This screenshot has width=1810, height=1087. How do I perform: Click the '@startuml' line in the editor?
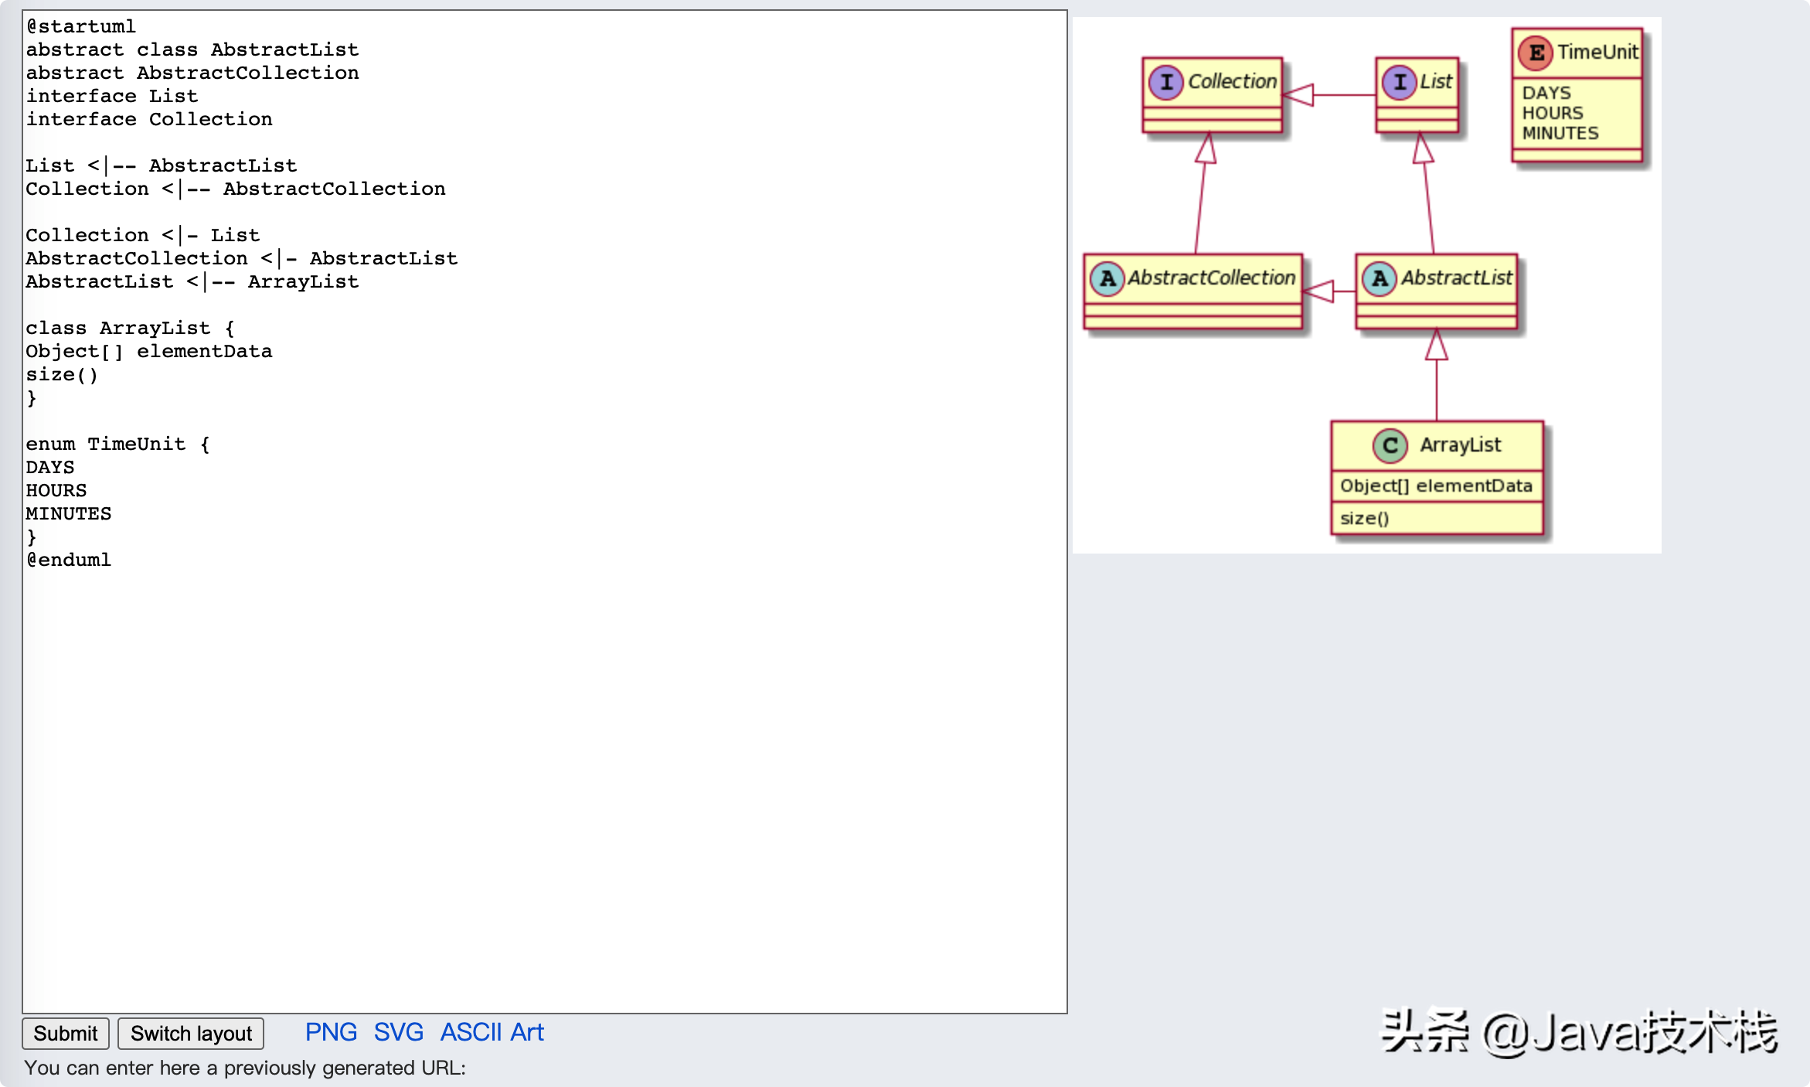pyautogui.click(x=81, y=26)
